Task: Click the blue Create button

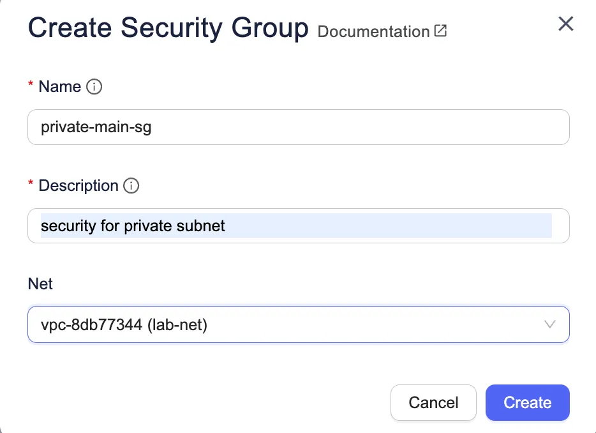Action: pyautogui.click(x=527, y=402)
